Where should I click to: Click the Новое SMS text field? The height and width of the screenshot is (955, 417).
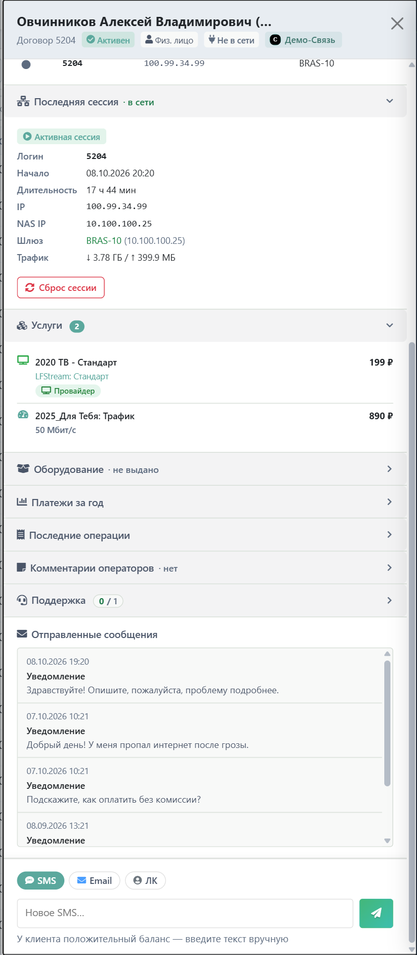(x=185, y=913)
